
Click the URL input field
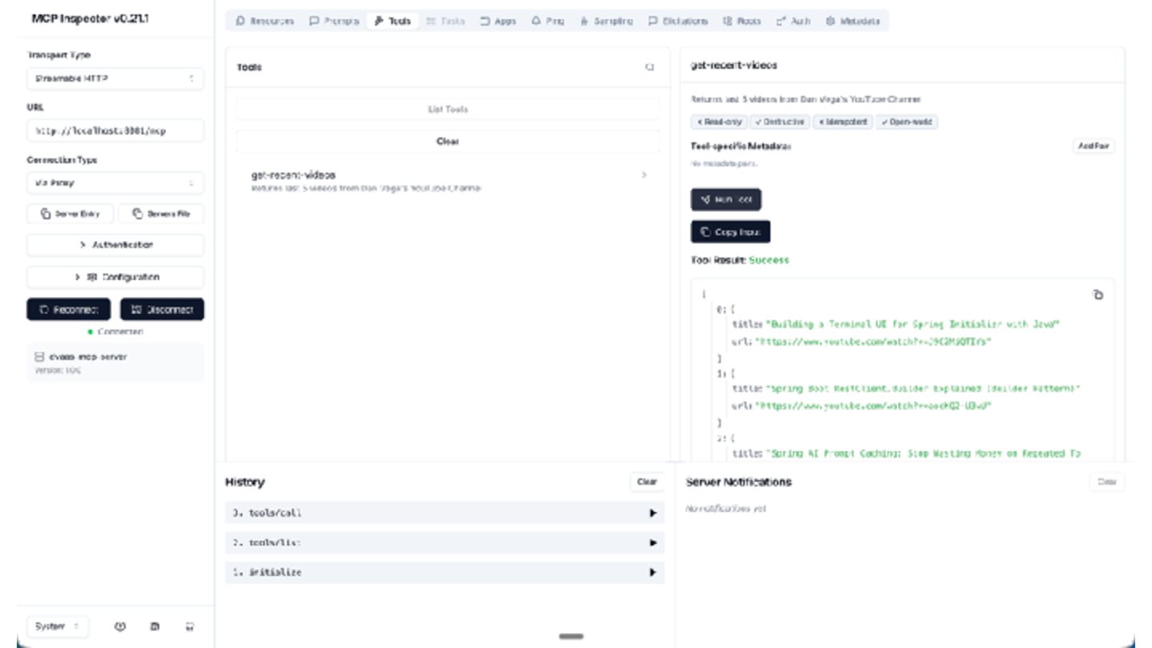[115, 130]
